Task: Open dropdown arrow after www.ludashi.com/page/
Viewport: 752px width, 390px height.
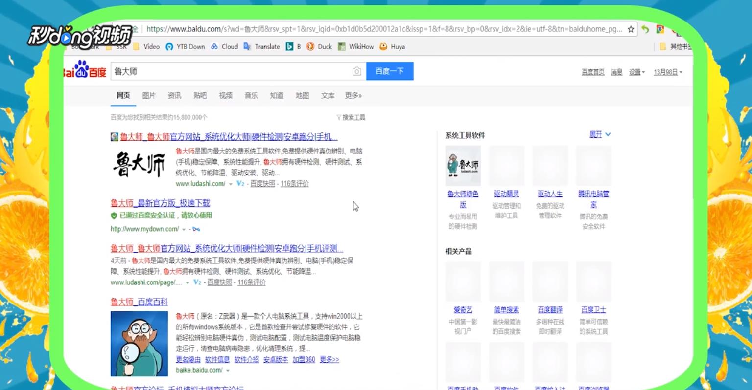Action: [x=187, y=283]
